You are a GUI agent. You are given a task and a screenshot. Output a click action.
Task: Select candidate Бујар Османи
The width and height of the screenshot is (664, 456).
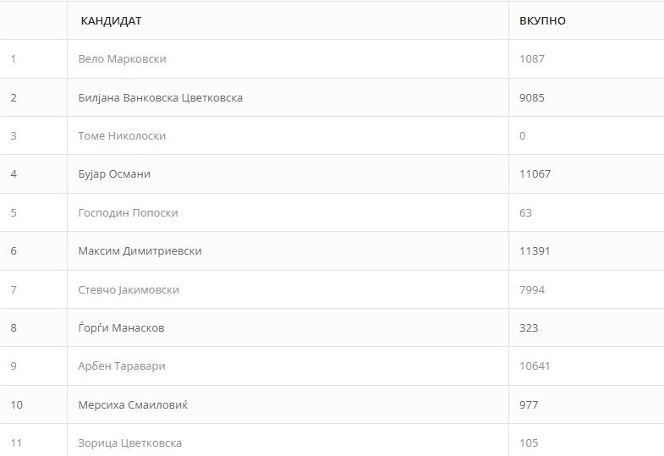114,174
